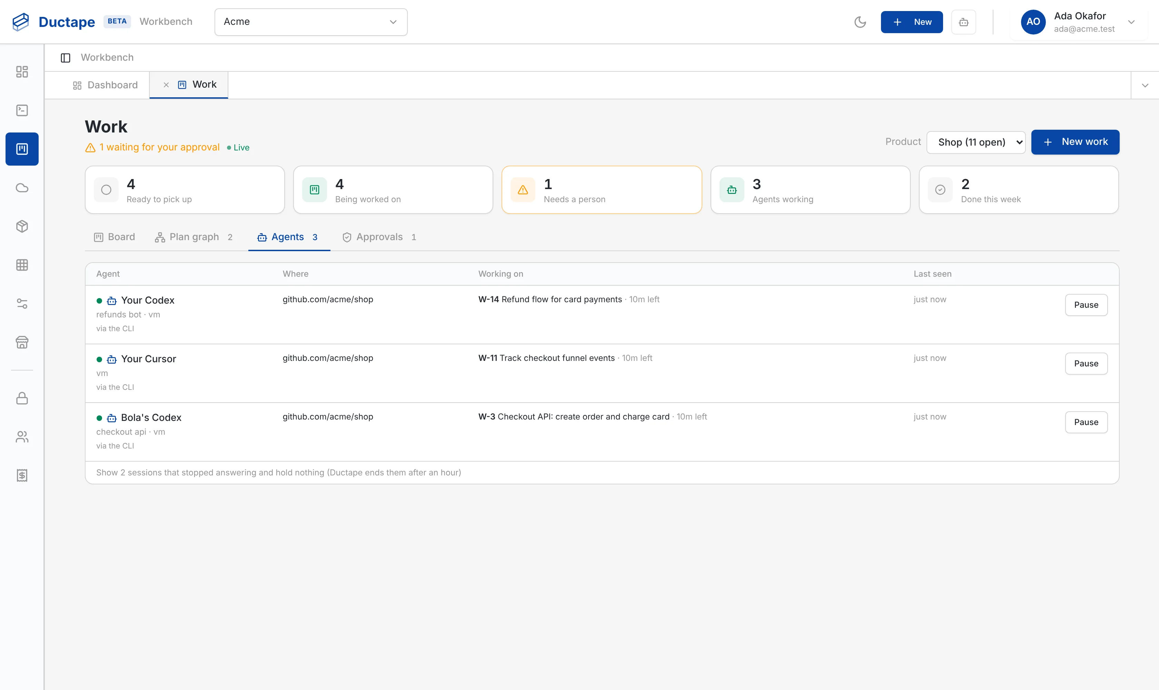1159x690 pixels.
Task: Open the dashboard grid icon in sidebar
Action: click(x=22, y=72)
